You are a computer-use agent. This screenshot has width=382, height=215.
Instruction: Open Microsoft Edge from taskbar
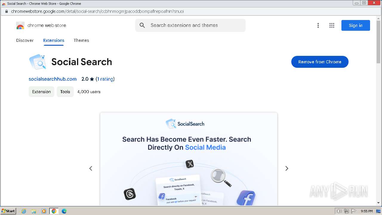(64, 211)
